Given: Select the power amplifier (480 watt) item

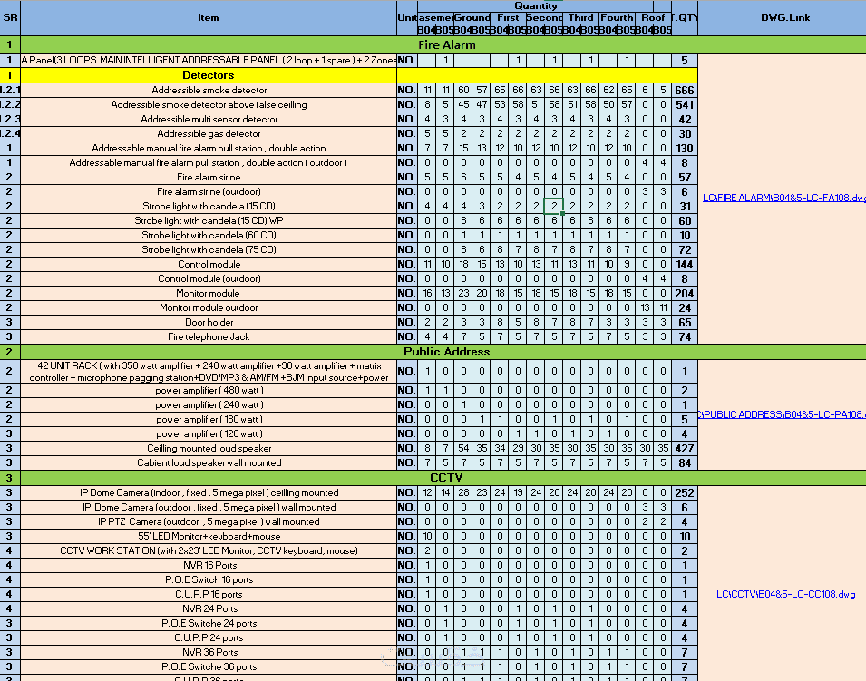Looking at the screenshot, I should 209,391.
